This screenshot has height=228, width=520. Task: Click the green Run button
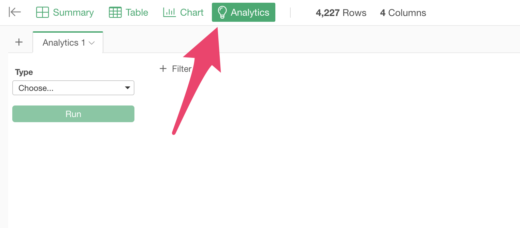pyautogui.click(x=73, y=114)
